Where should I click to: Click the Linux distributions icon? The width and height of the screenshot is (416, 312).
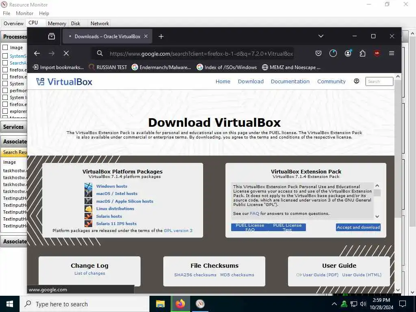88,208
